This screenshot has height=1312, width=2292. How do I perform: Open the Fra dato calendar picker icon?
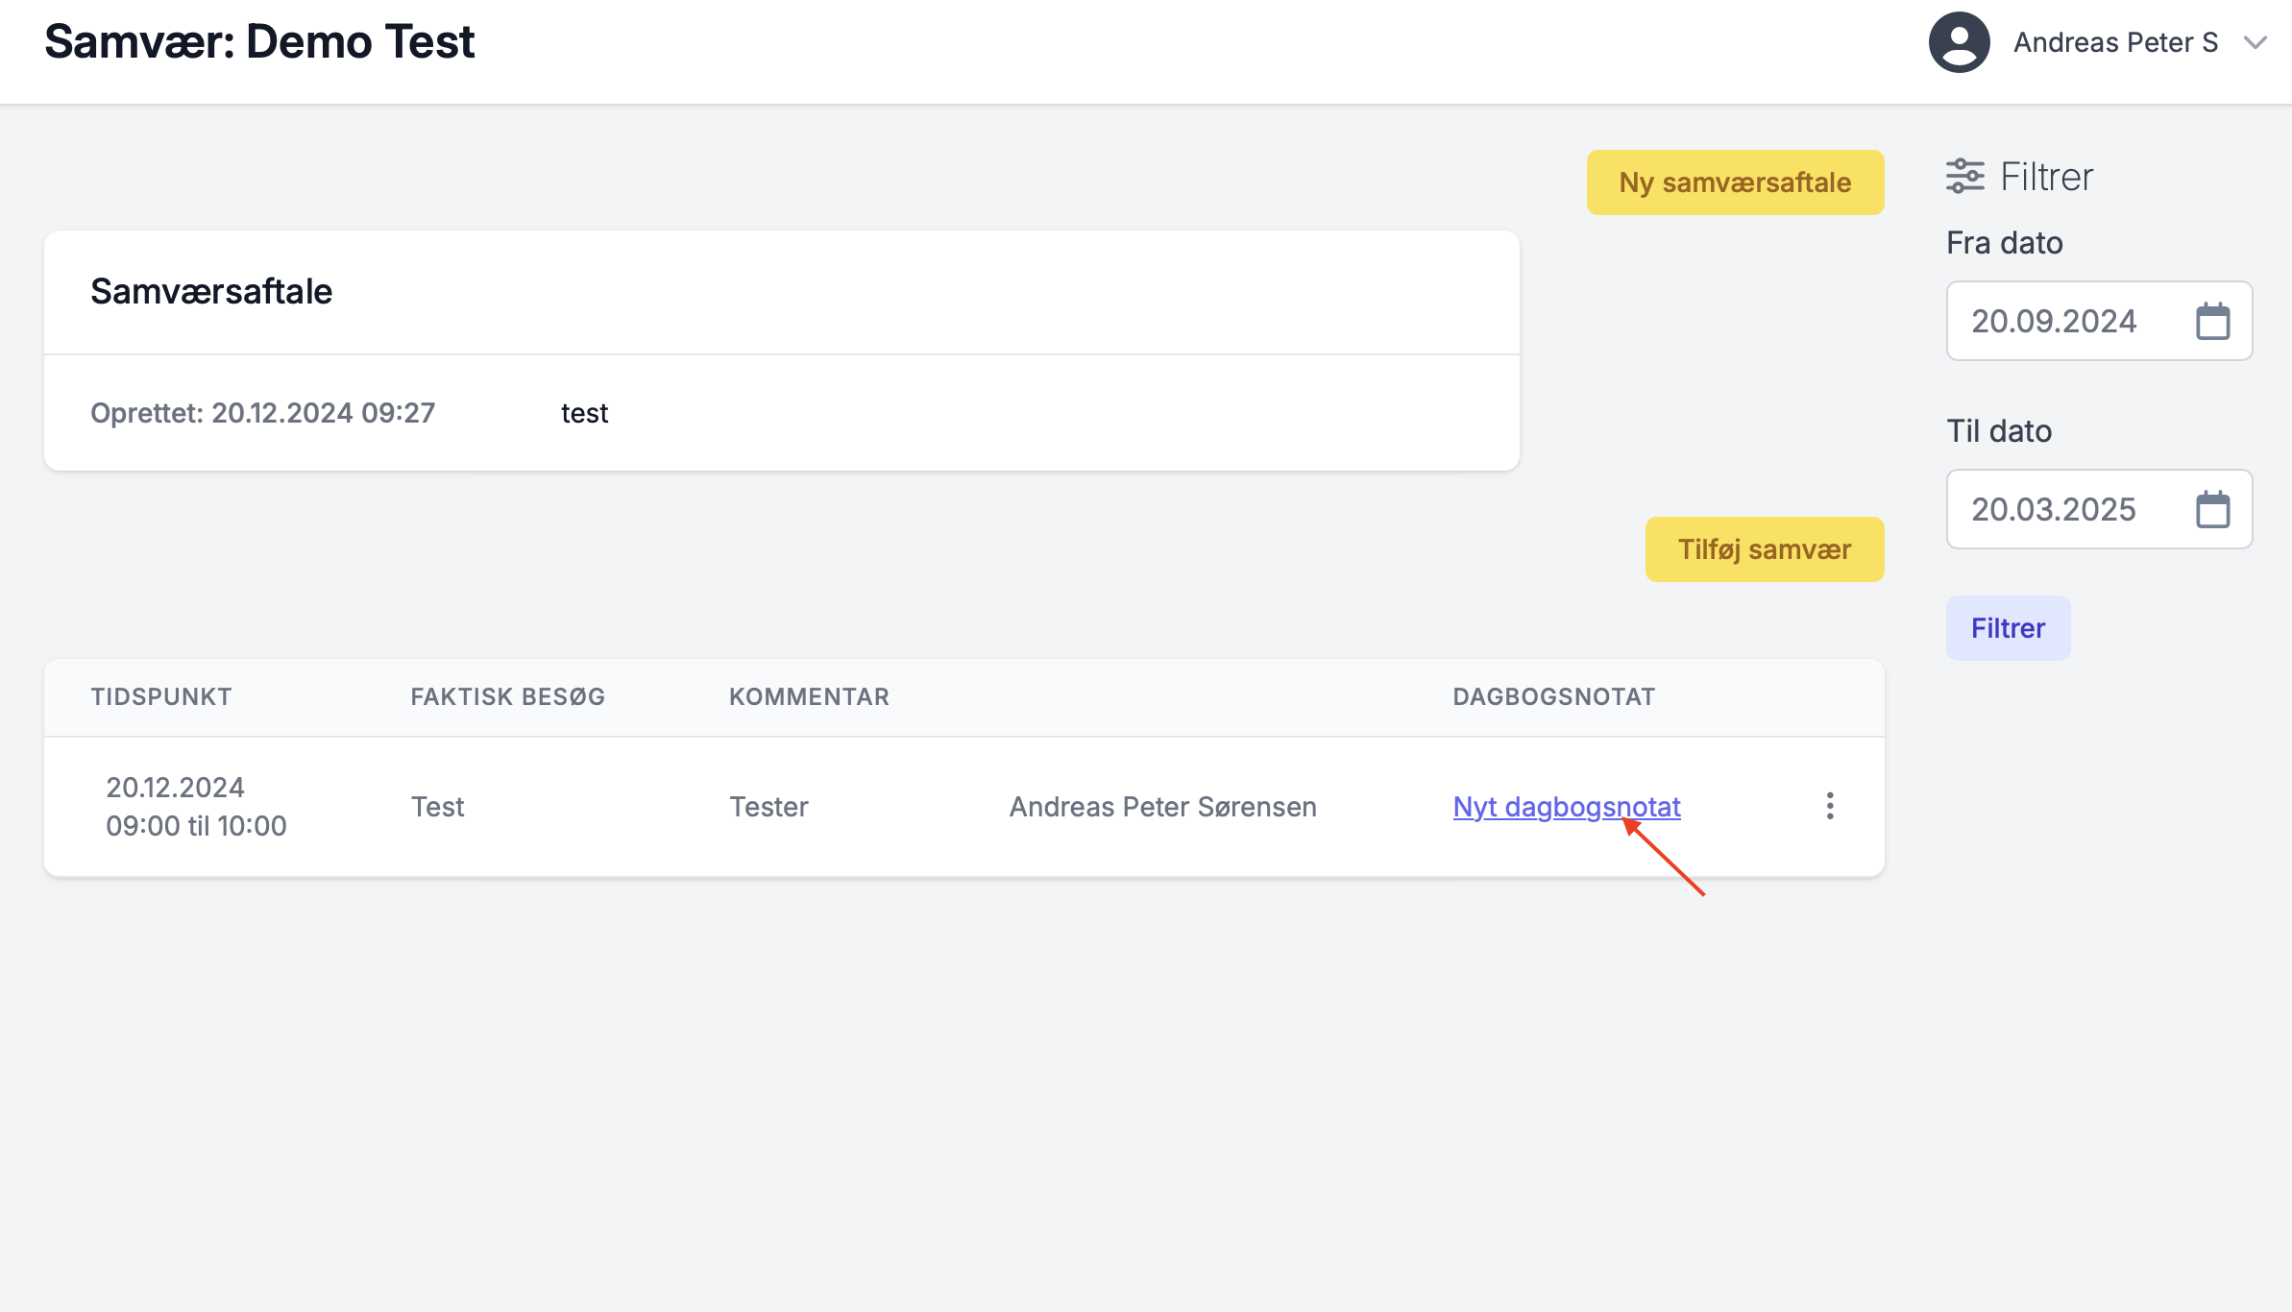coord(2212,321)
